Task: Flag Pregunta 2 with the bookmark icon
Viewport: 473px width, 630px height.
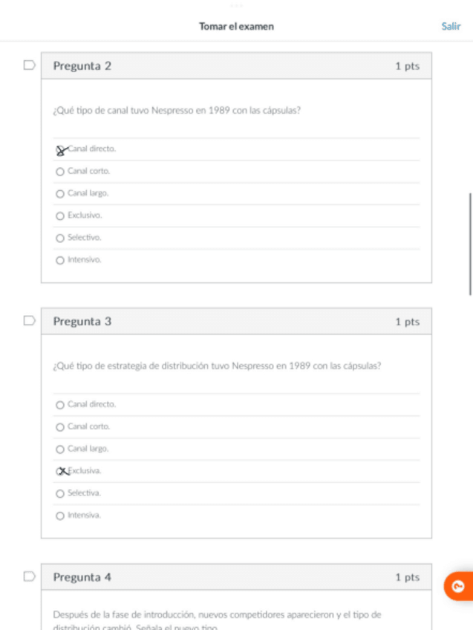Action: (x=30, y=65)
